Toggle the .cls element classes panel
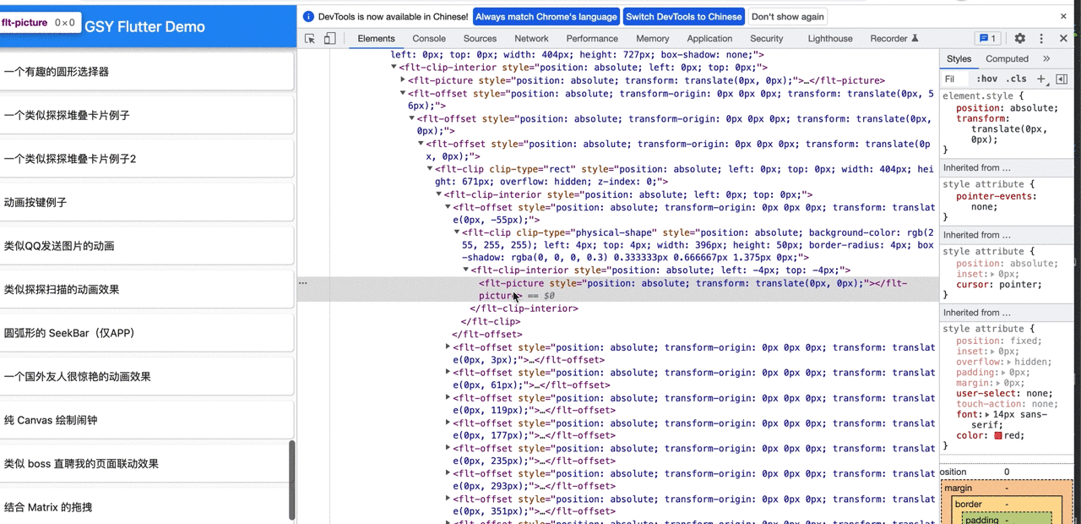 tap(1016, 79)
